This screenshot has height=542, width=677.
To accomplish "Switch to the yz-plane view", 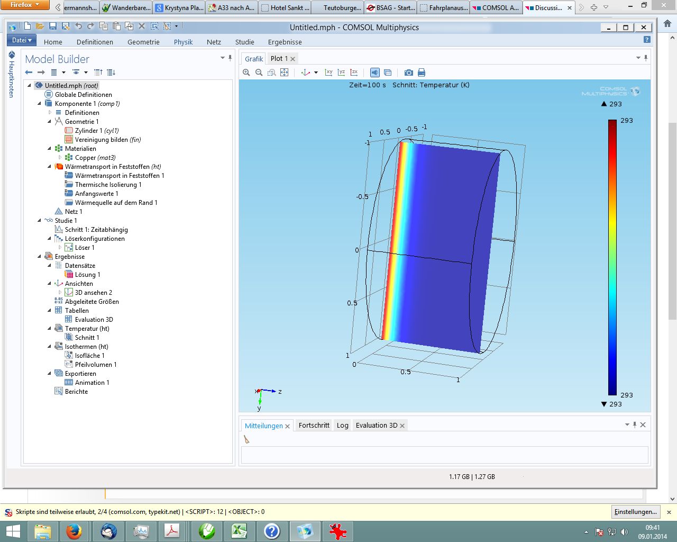I will pyautogui.click(x=342, y=73).
